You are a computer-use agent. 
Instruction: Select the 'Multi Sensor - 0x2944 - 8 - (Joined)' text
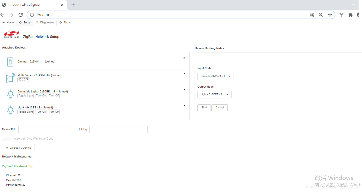pyautogui.click(x=39, y=75)
